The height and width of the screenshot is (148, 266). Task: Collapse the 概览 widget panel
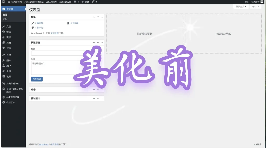[102, 17]
